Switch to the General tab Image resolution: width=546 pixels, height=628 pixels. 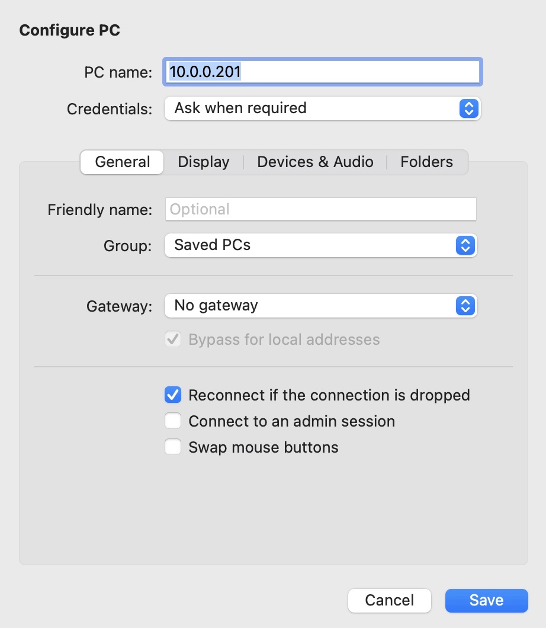point(122,162)
